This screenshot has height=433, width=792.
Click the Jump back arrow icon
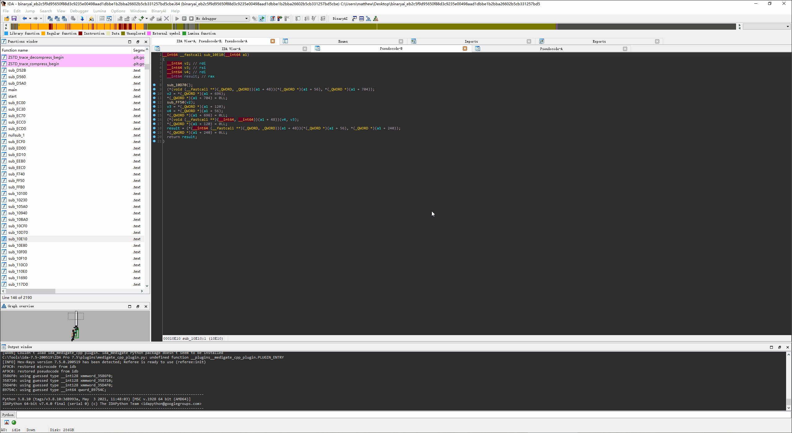pos(24,19)
